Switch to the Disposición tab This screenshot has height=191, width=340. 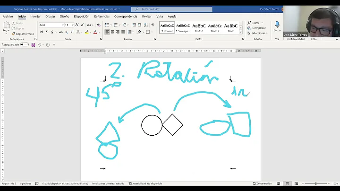pyautogui.click(x=82, y=17)
